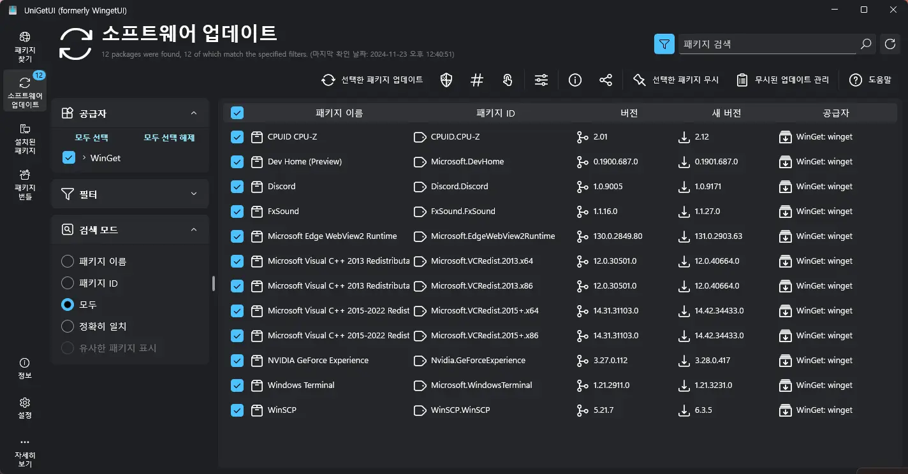Click the source icon in Dev Home row

click(x=785, y=162)
